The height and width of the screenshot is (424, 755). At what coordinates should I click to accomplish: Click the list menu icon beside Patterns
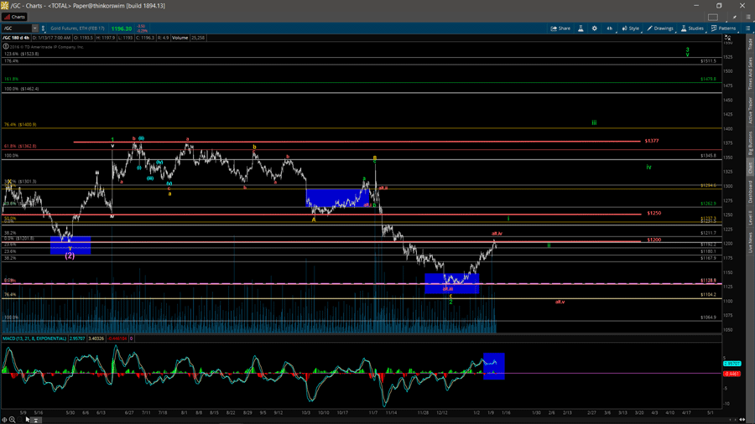point(747,28)
